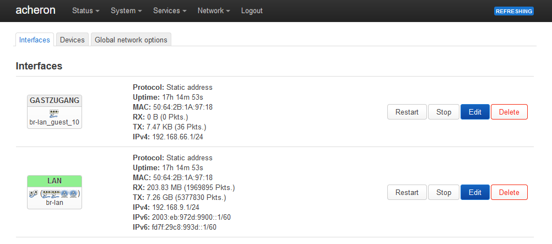Click the bridge icon in LAN box
552x244 pixels.
[x=34, y=194]
